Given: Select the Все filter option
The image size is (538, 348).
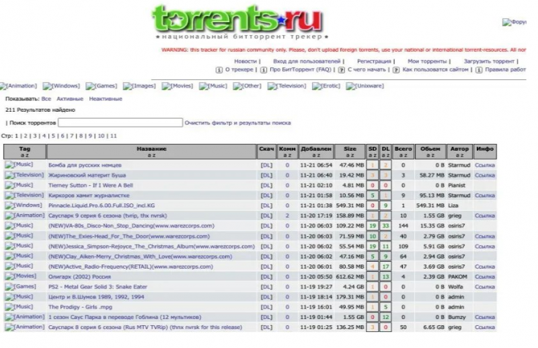Looking at the screenshot, I should 46,99.
